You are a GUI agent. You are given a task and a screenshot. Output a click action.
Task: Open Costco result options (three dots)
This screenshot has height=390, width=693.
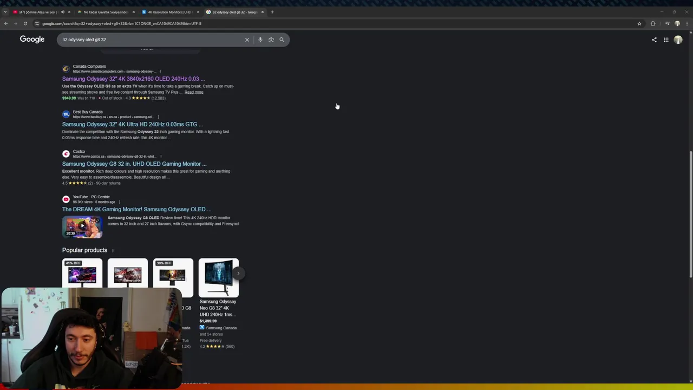[x=161, y=157]
